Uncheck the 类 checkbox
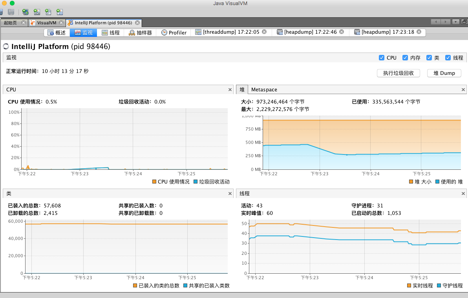 pyautogui.click(x=429, y=58)
